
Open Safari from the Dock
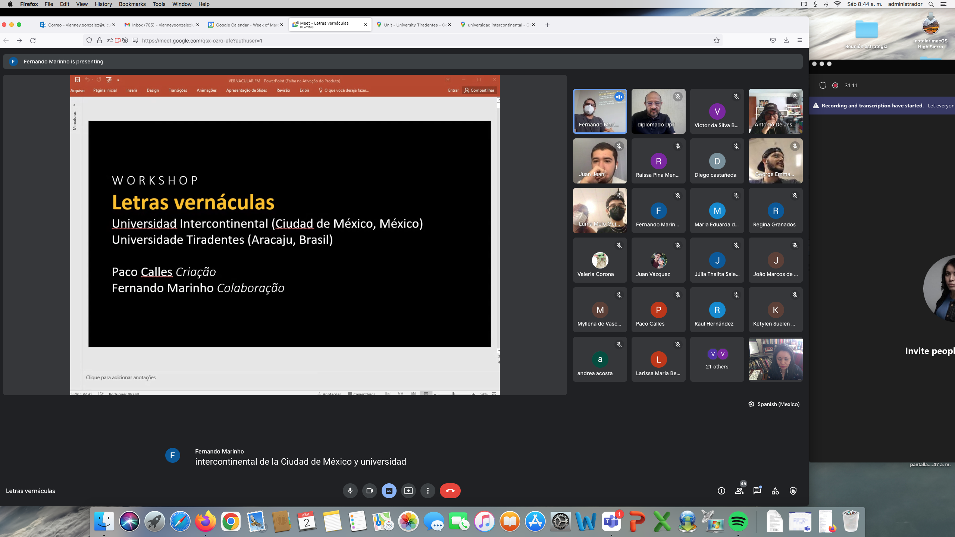(x=180, y=521)
